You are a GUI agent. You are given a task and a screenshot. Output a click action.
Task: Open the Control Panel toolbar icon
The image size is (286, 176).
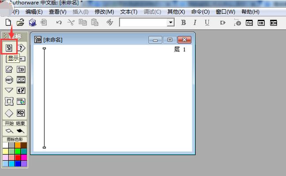[x=237, y=23]
